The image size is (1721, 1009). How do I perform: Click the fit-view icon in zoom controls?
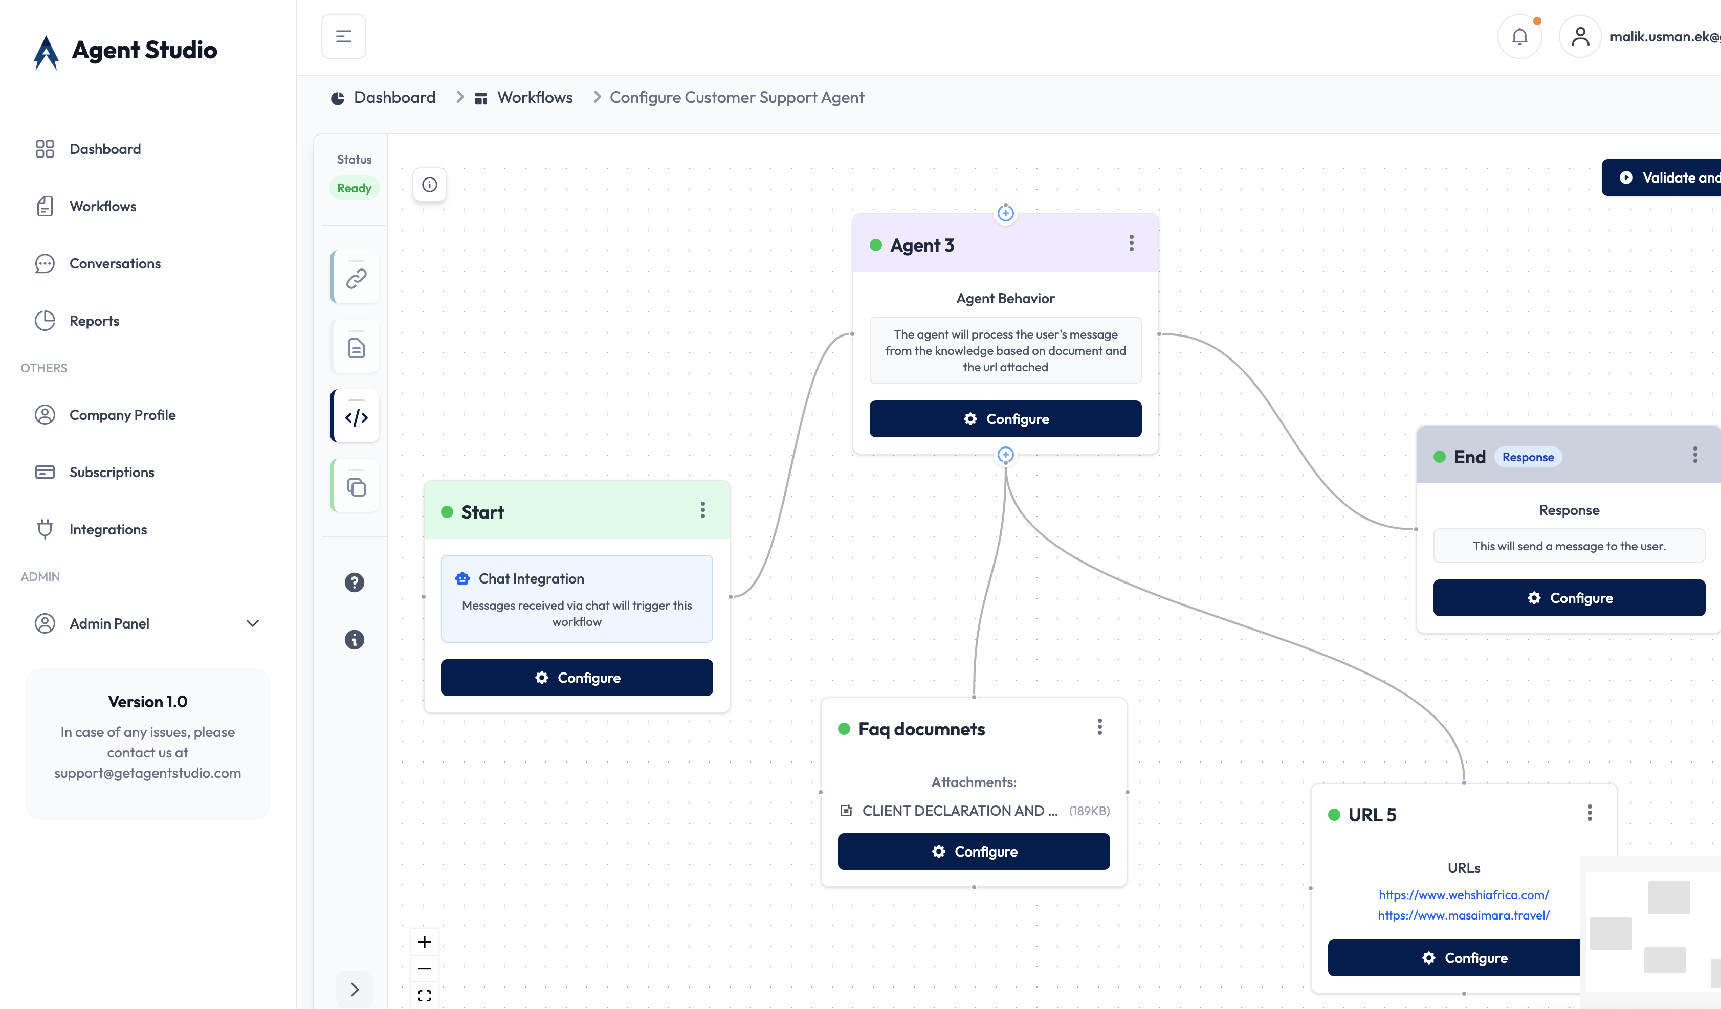click(x=424, y=995)
